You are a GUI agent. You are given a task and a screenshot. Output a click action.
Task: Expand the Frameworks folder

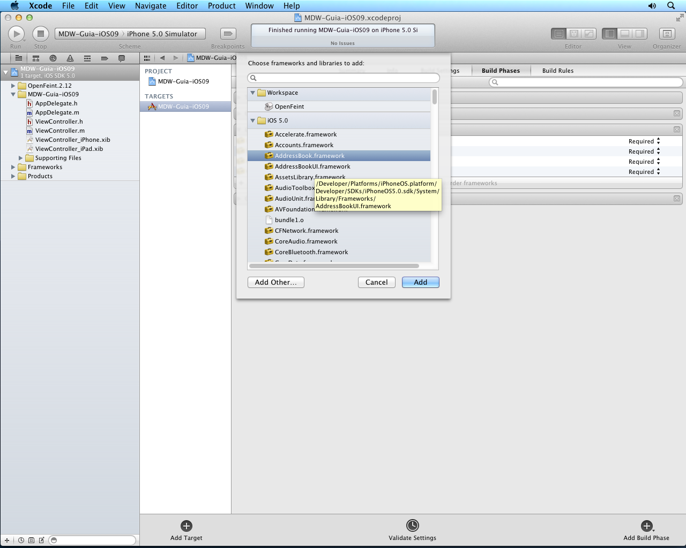tap(13, 167)
